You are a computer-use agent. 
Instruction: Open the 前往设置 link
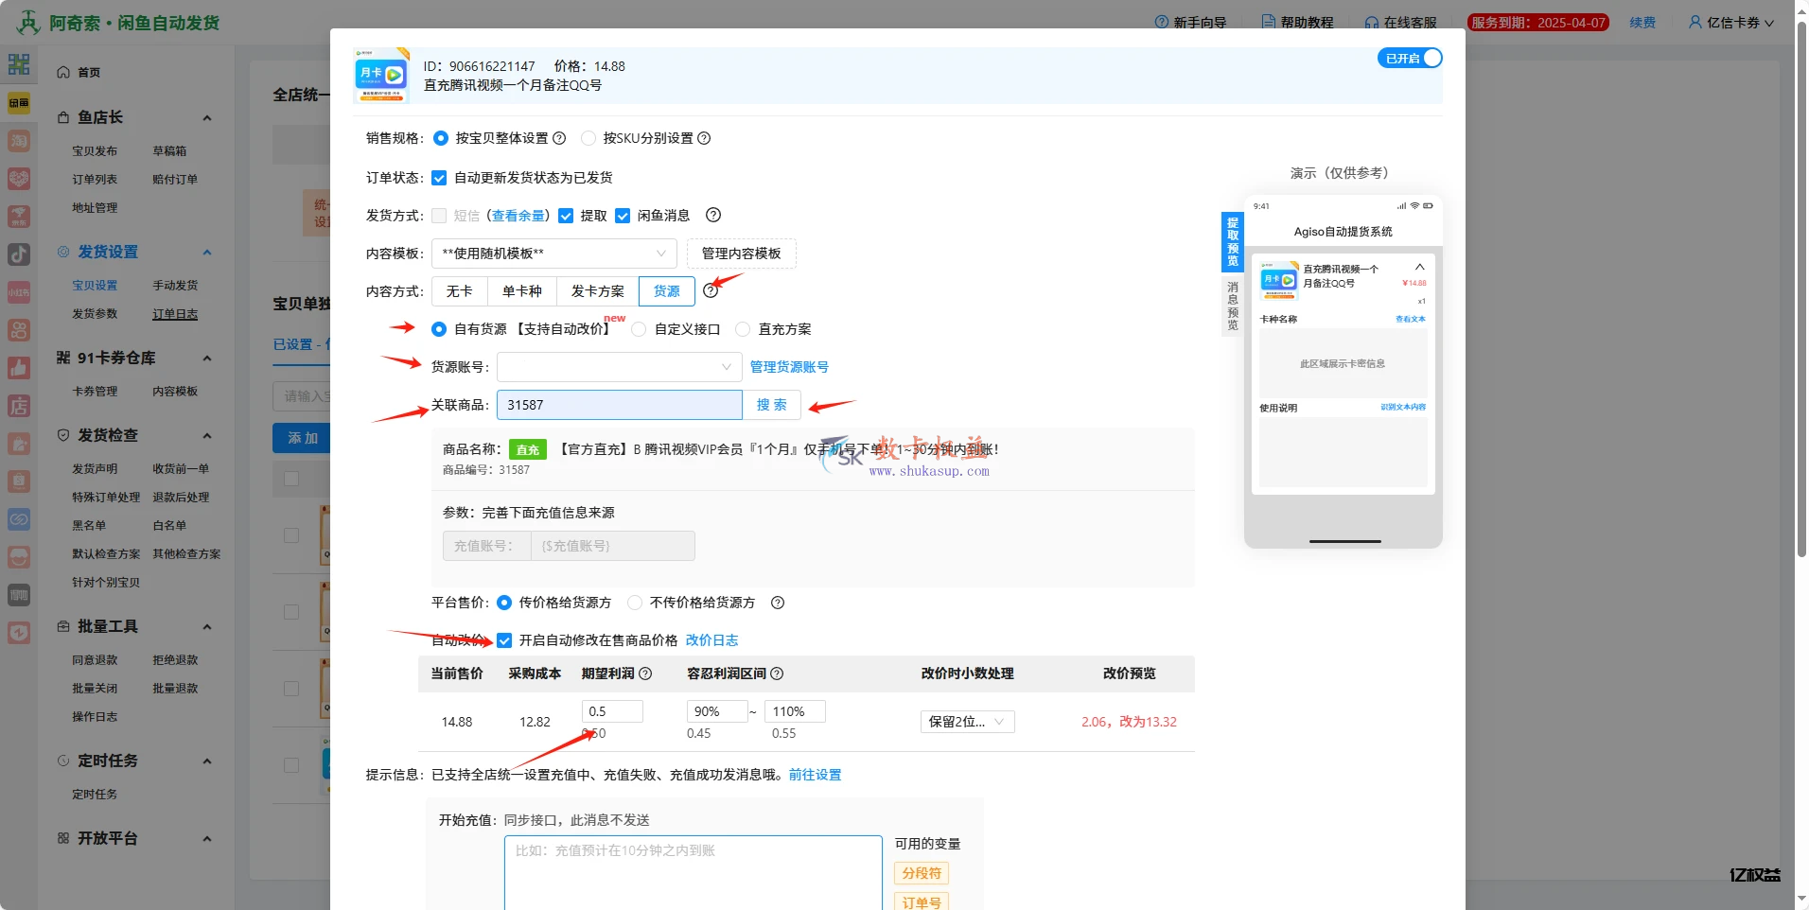click(x=815, y=775)
